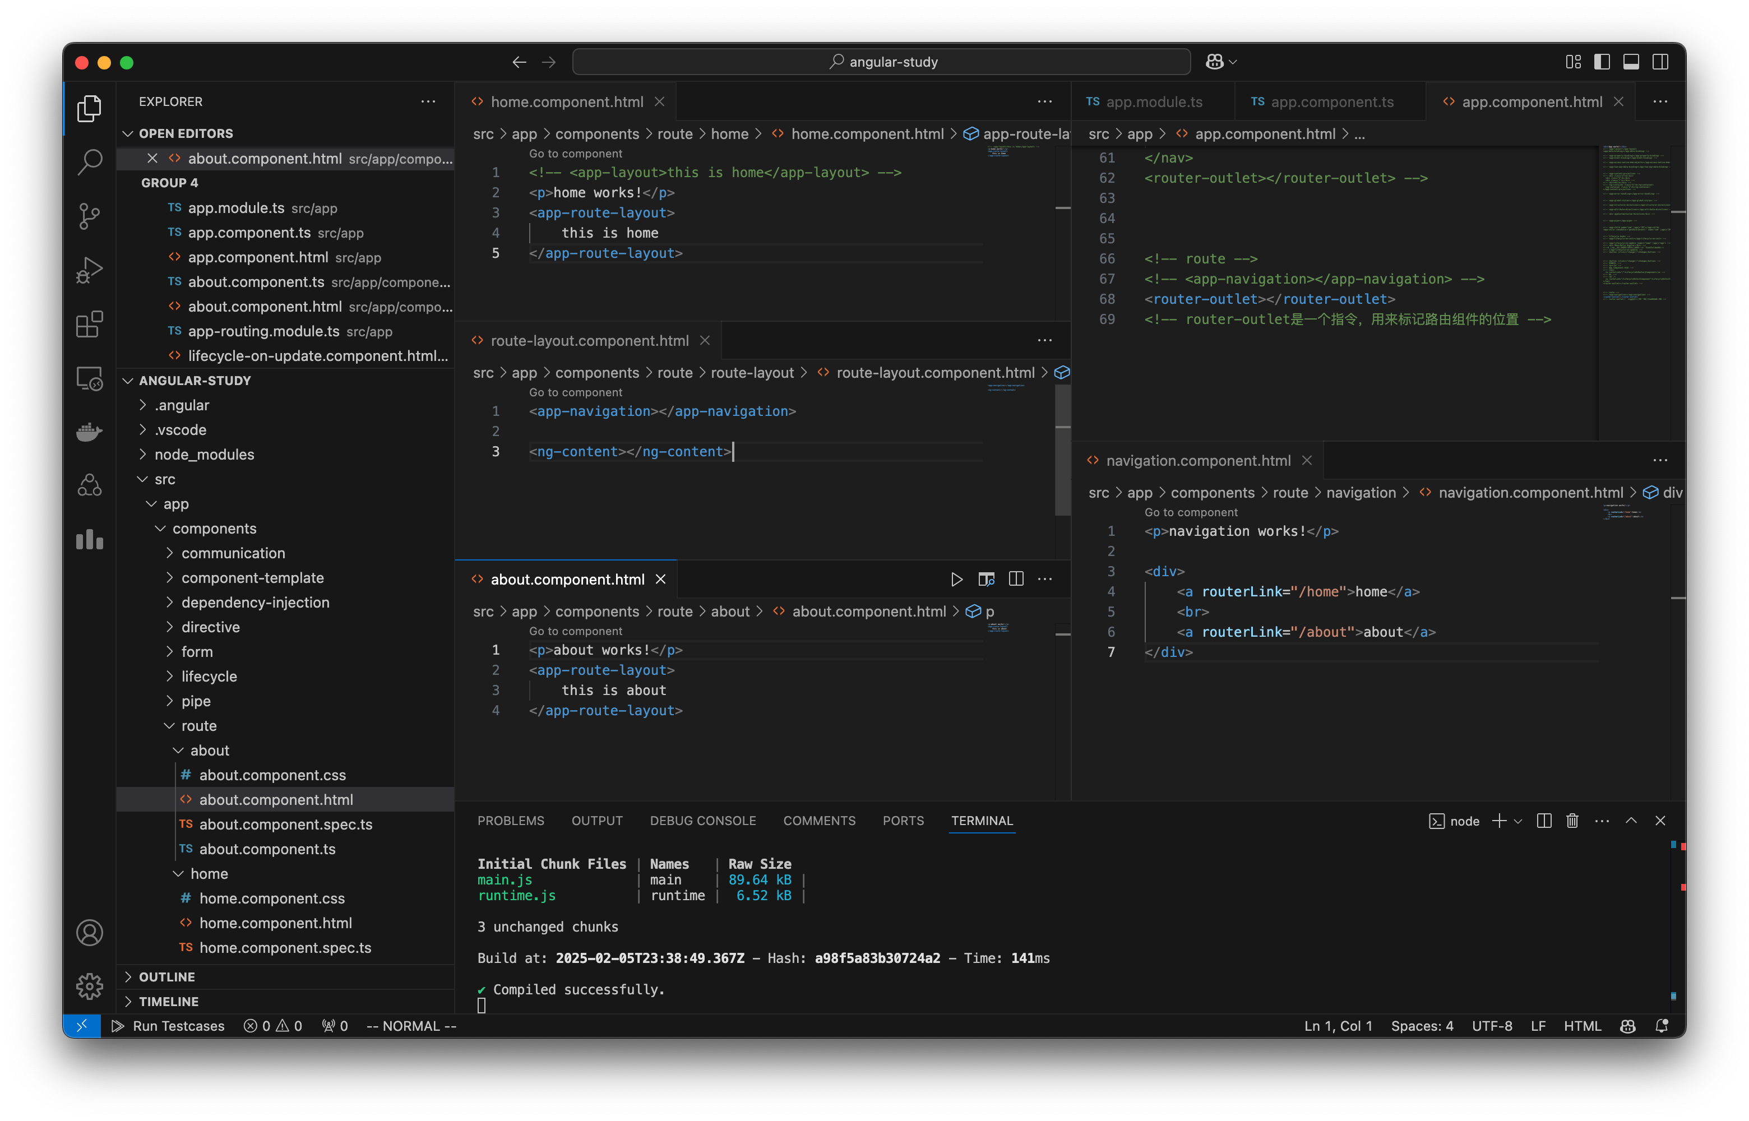Click the Search icon in activity bar
The width and height of the screenshot is (1749, 1121).
click(90, 163)
